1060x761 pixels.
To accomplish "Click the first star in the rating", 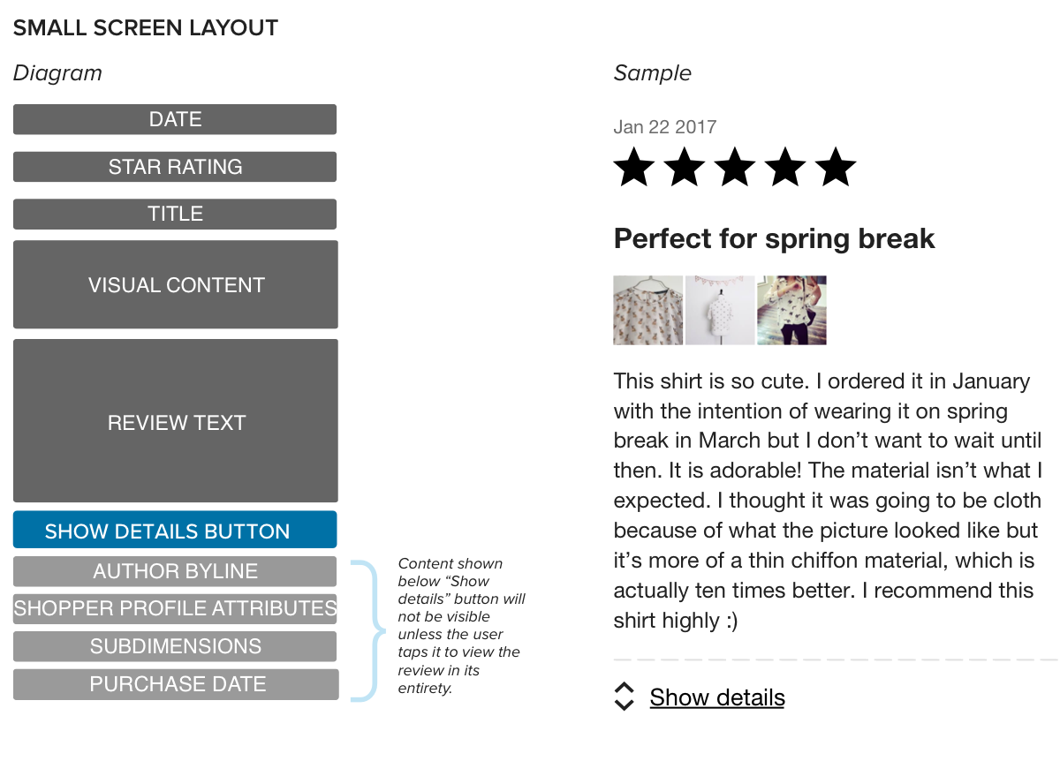I will coord(634,168).
